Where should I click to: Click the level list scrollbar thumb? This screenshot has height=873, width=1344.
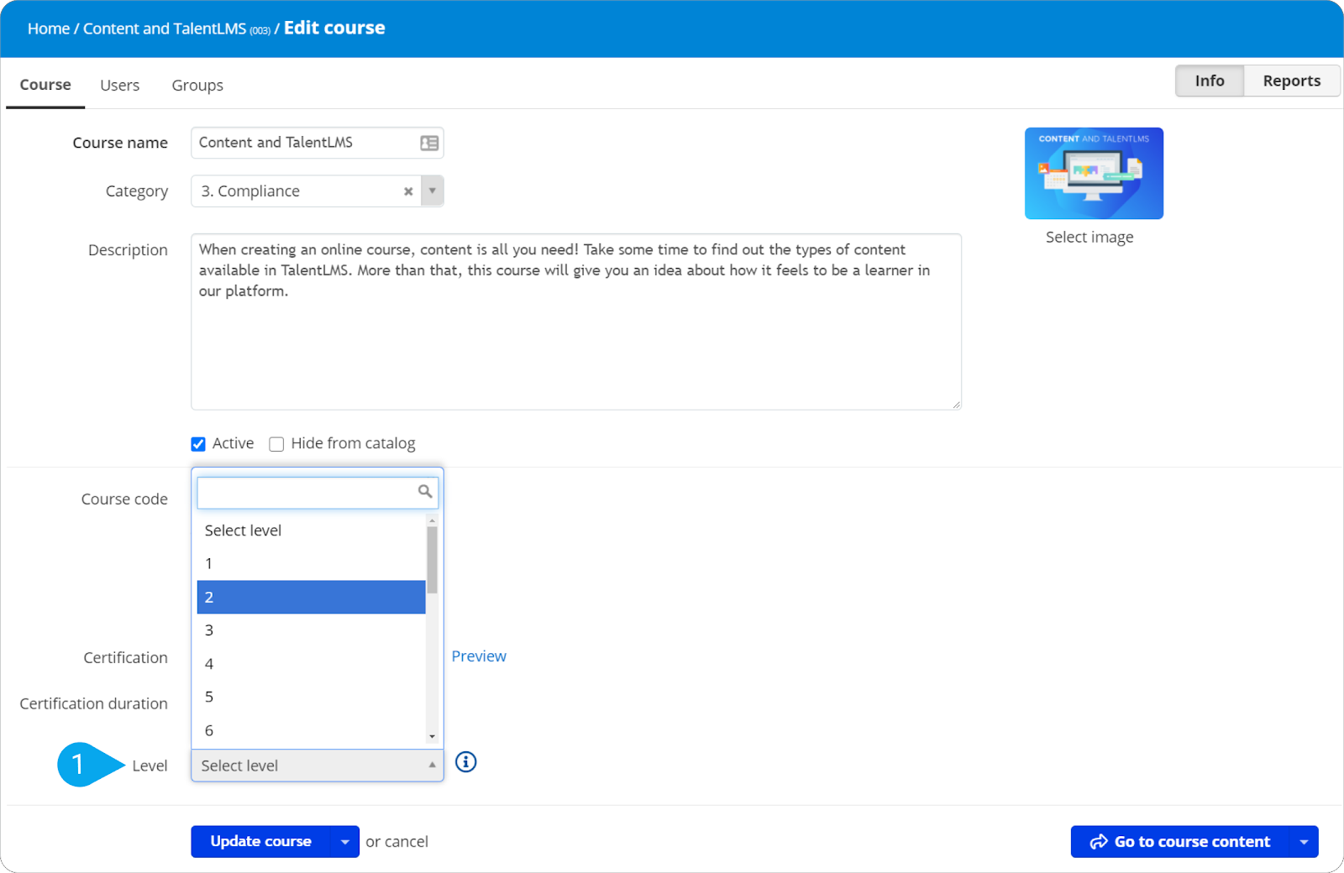(432, 560)
